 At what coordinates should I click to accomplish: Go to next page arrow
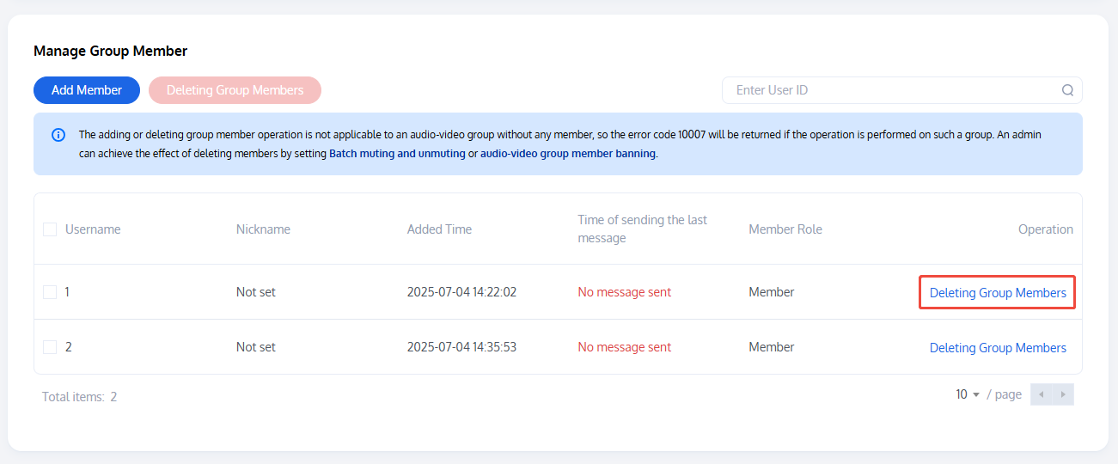tap(1063, 394)
